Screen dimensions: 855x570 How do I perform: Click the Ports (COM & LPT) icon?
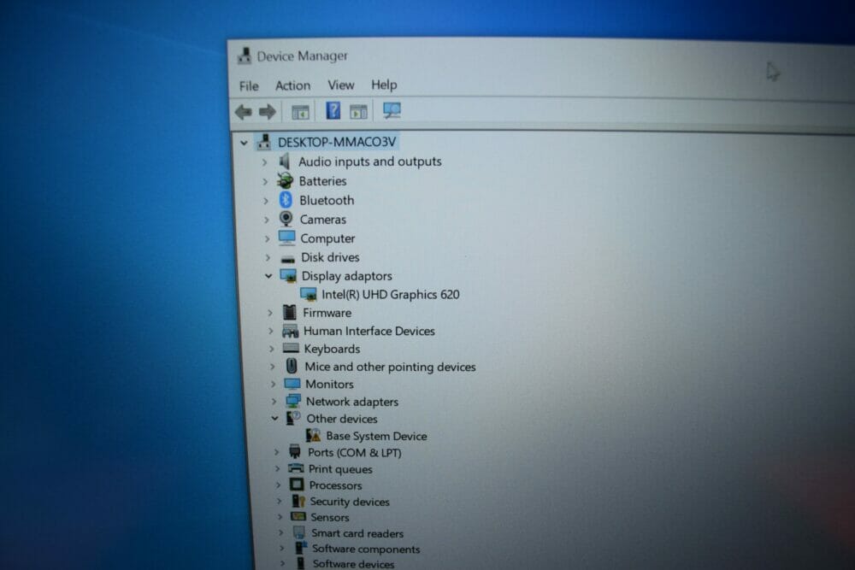pos(295,452)
